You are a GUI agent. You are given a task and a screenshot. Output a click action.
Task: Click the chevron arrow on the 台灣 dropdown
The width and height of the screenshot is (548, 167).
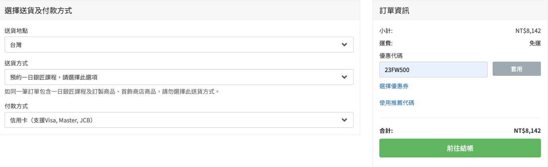344,45
